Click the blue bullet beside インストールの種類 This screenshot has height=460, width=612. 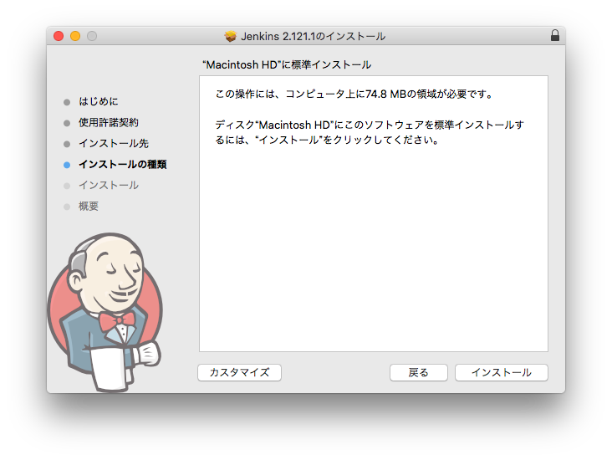click(x=67, y=165)
